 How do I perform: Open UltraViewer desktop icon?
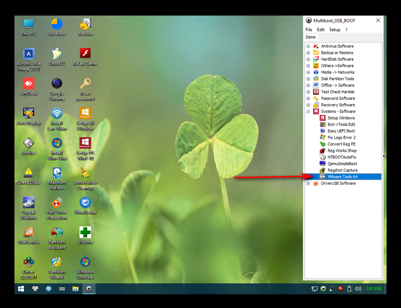click(85, 206)
